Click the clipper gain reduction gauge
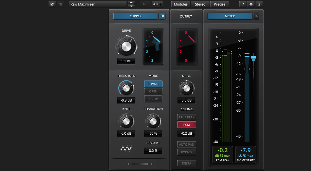Image resolution: width=311 pixels, height=171 pixels. click(x=153, y=47)
